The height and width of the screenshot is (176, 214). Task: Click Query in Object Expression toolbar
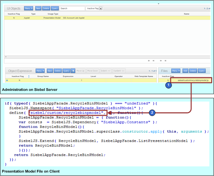tap(66, 71)
